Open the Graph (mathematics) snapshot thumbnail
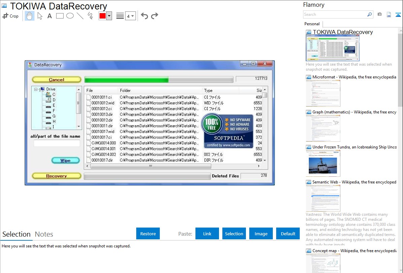Image resolution: width=403 pixels, height=273 pixels. (x=323, y=128)
